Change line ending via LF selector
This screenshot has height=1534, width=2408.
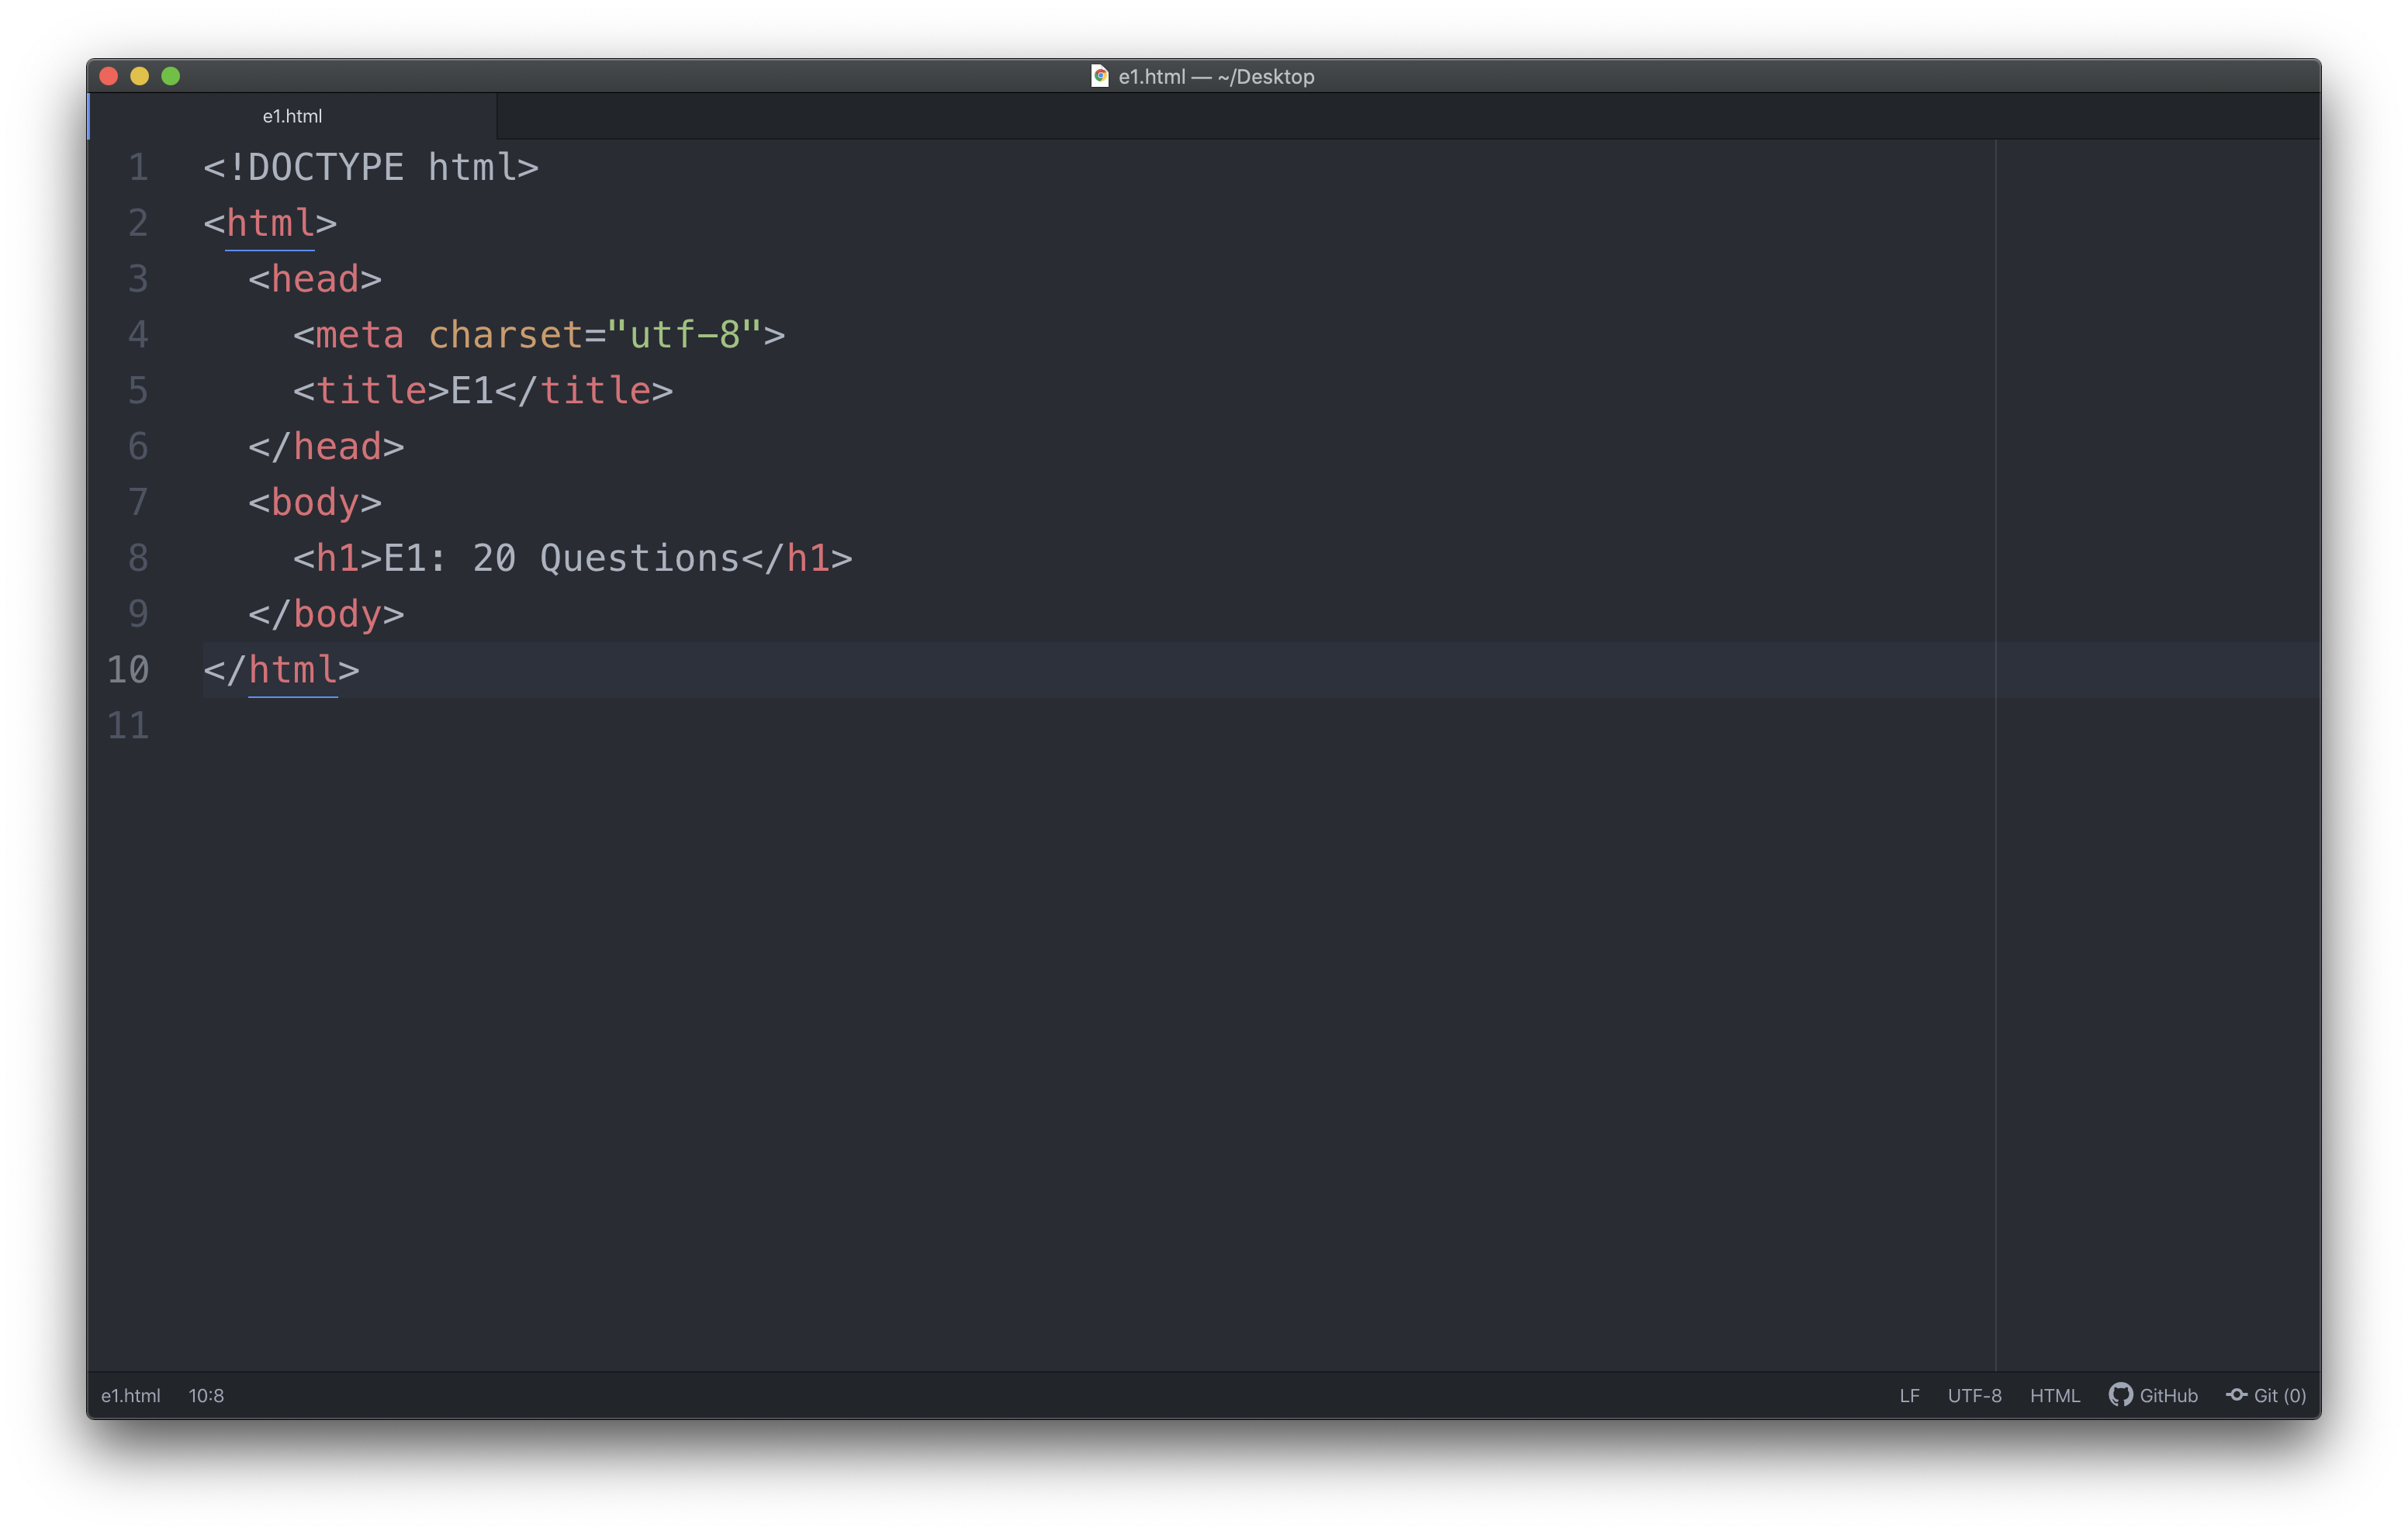tap(1909, 1395)
